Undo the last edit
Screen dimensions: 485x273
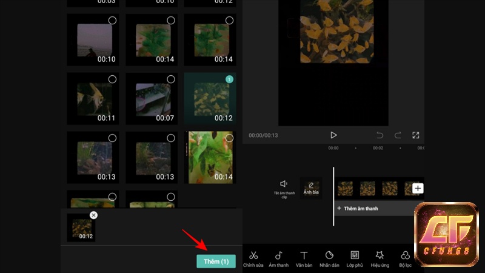point(380,135)
